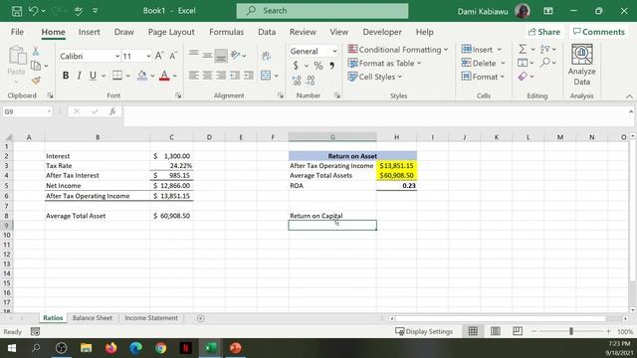This screenshot has width=637, height=358.
Task: Click the Undo arrow icon
Action: pyautogui.click(x=33, y=11)
